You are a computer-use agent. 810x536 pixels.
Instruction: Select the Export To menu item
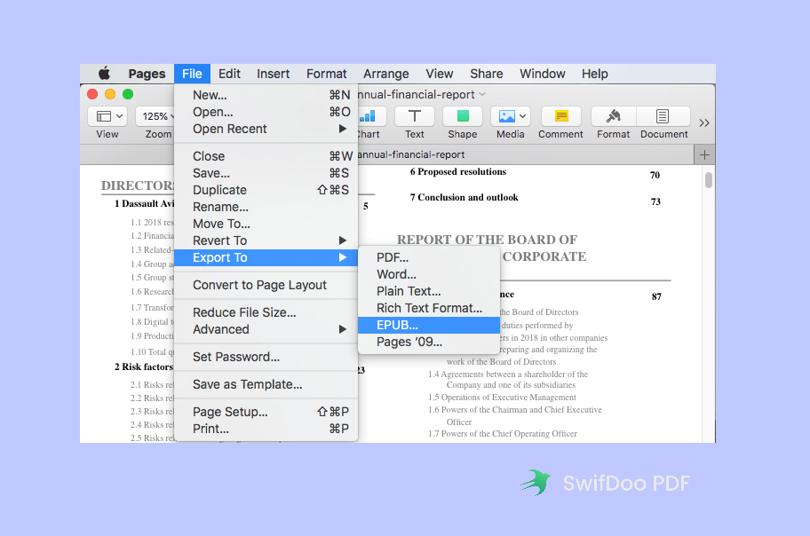266,257
